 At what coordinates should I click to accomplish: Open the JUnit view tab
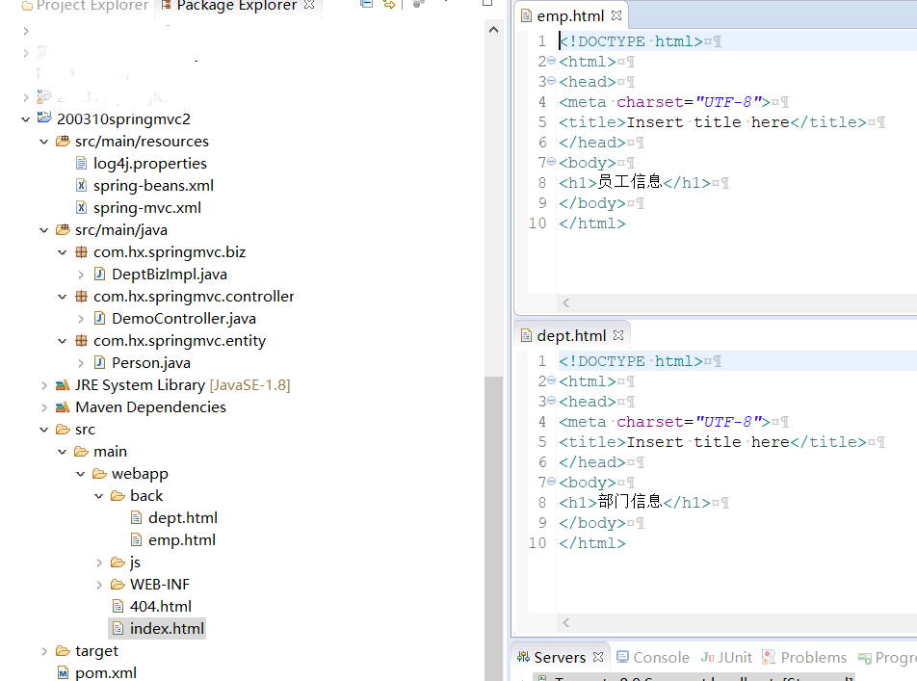726,658
